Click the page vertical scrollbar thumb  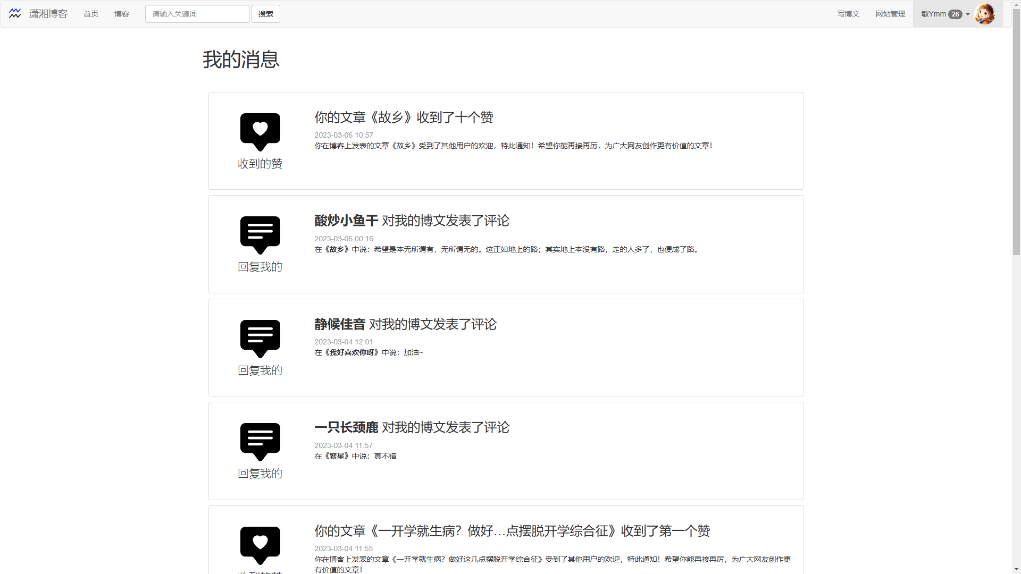pyautogui.click(x=1016, y=133)
